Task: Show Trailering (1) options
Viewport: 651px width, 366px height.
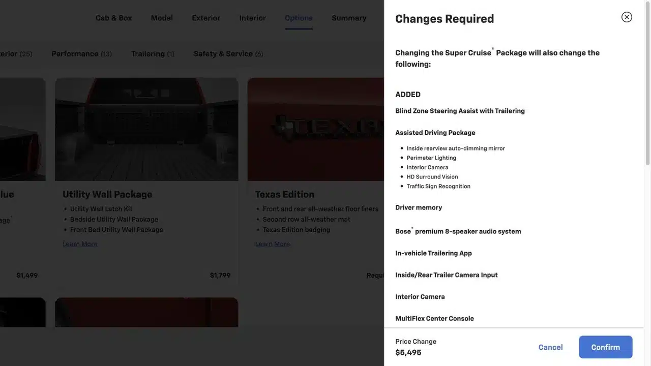Action: point(153,53)
